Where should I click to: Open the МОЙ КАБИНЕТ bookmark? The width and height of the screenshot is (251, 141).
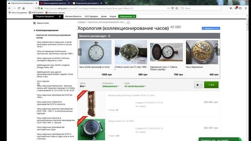point(36,13)
